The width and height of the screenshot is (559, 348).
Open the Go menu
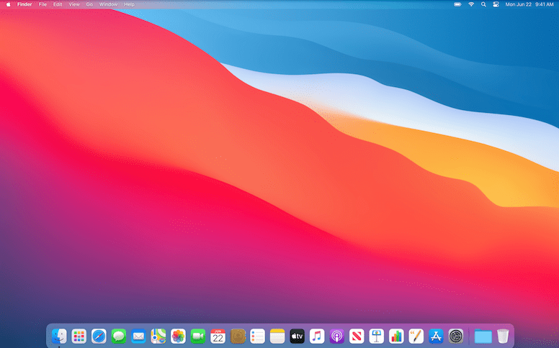(89, 4)
